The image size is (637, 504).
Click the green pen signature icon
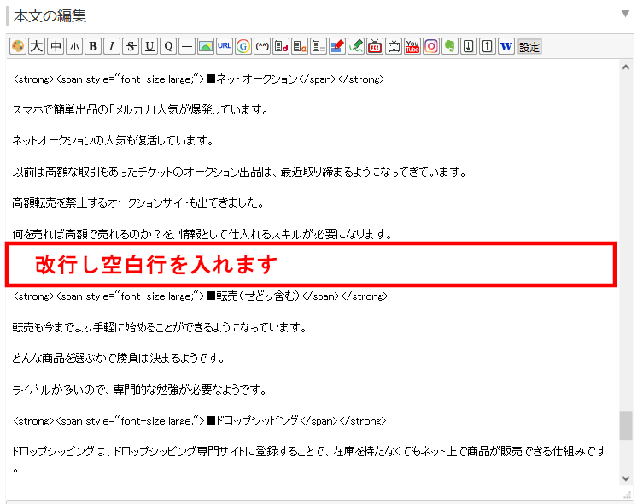[x=356, y=46]
